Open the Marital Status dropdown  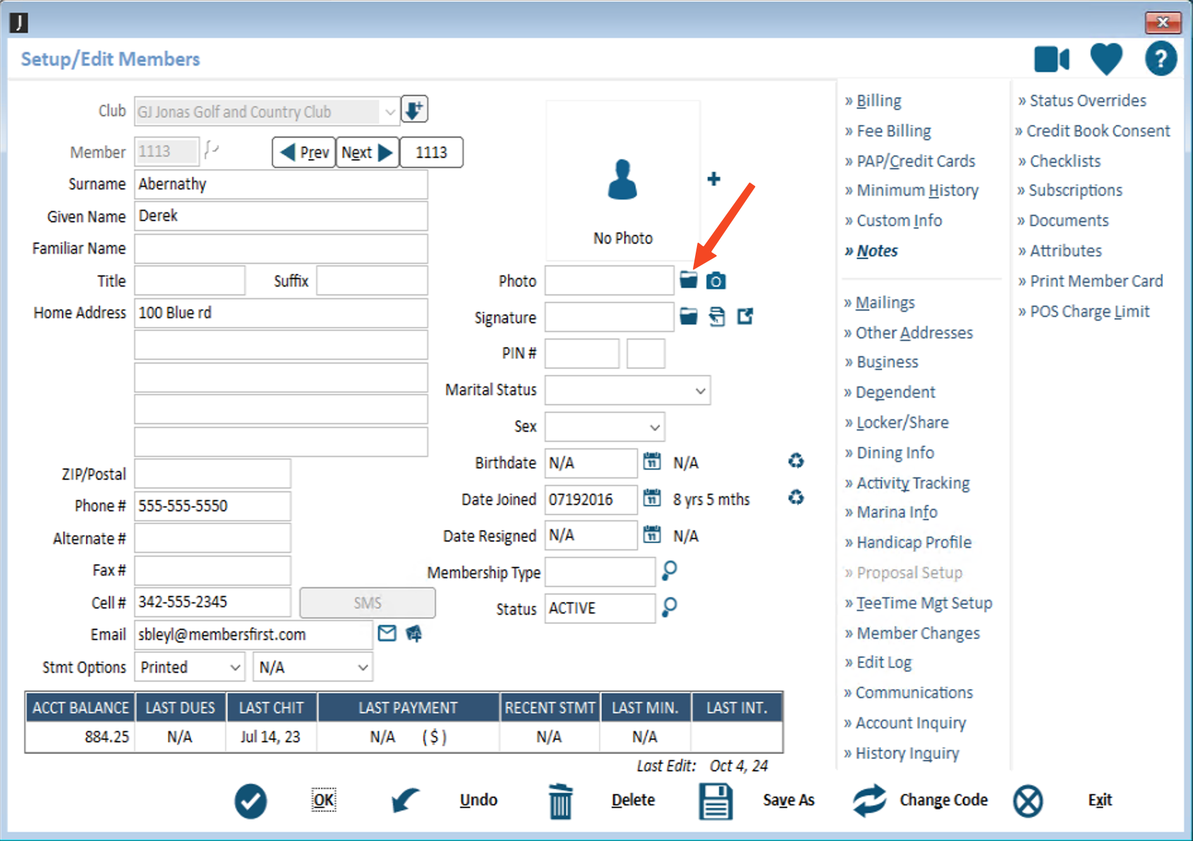[700, 391]
